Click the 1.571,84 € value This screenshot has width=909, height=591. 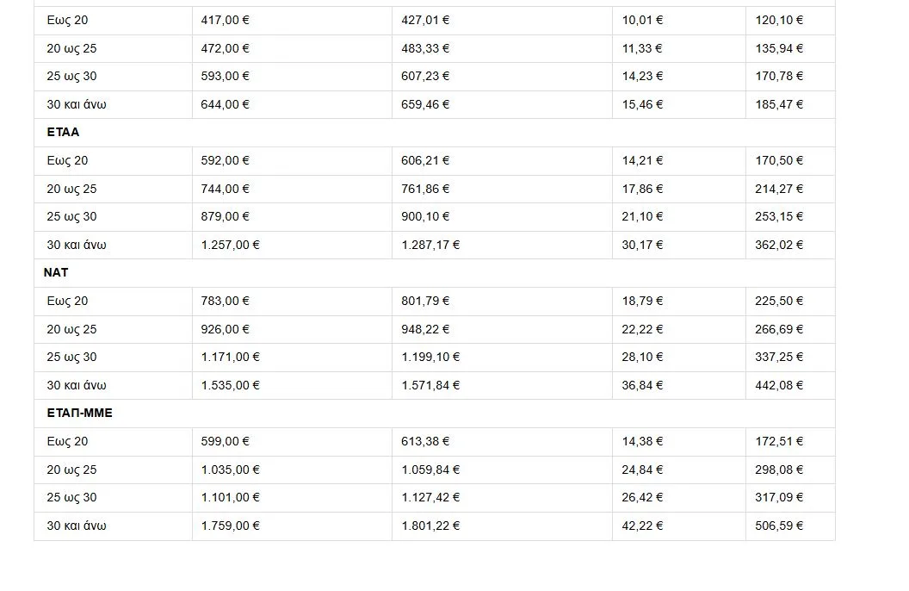430,385
